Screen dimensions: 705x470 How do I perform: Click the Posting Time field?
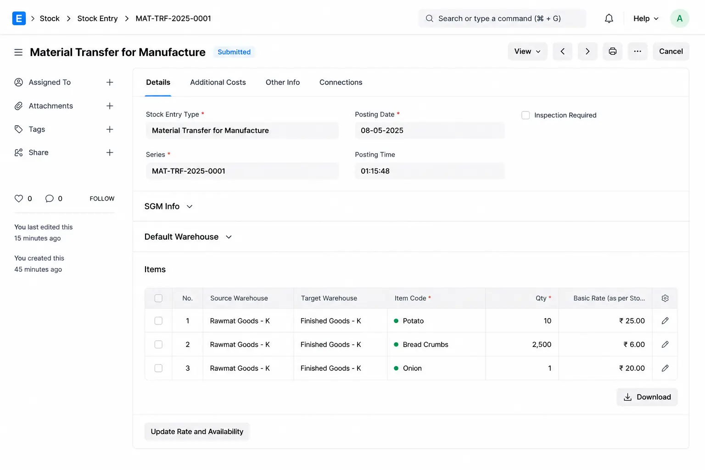coord(430,171)
